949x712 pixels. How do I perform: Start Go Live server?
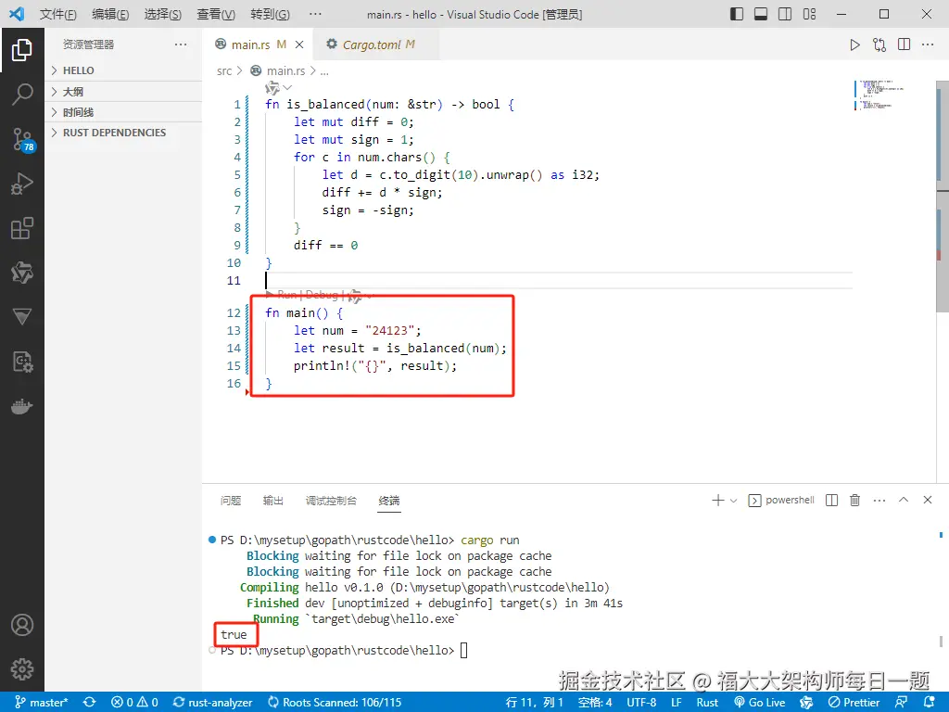(x=760, y=703)
